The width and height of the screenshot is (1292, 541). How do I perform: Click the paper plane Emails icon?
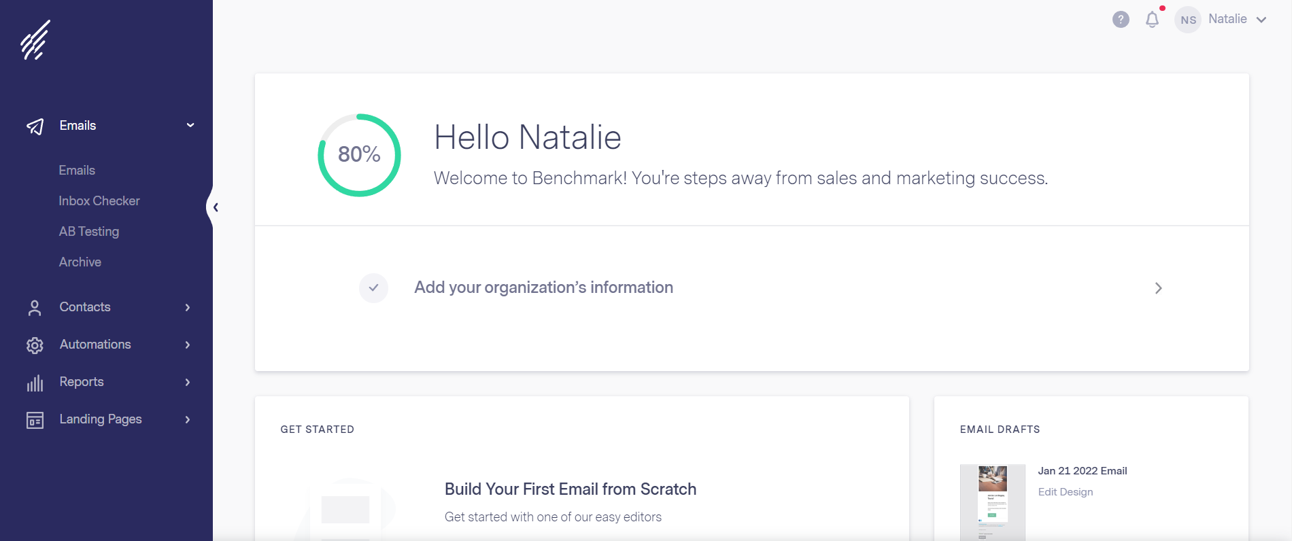pyautogui.click(x=35, y=126)
